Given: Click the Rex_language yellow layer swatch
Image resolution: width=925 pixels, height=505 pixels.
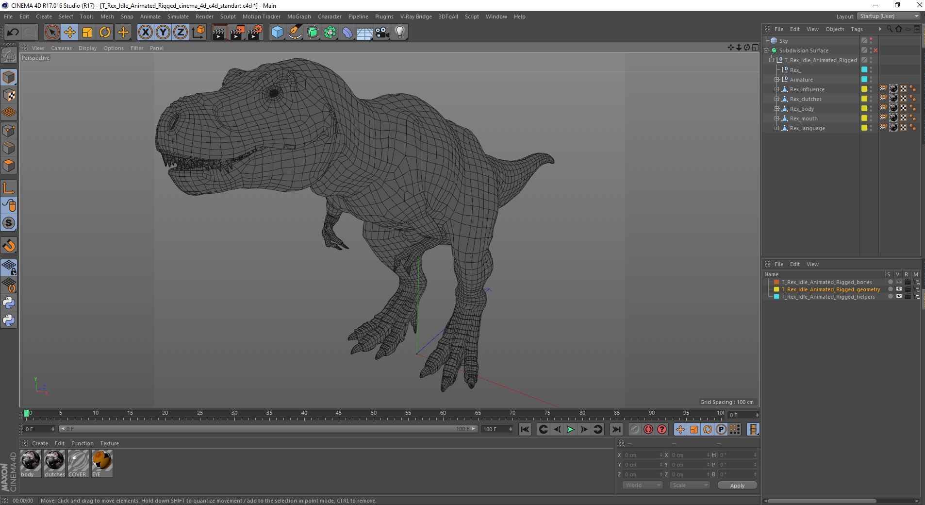Looking at the screenshot, I should coord(864,128).
